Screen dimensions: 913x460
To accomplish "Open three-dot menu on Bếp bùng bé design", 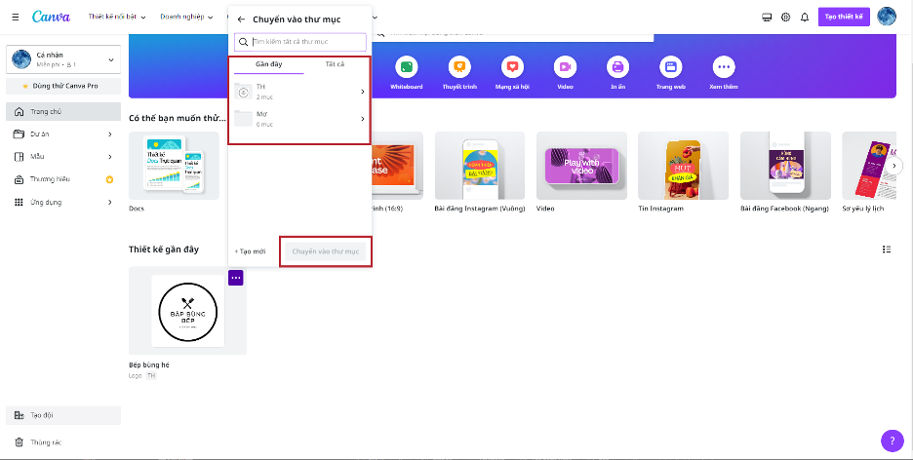I will click(236, 278).
